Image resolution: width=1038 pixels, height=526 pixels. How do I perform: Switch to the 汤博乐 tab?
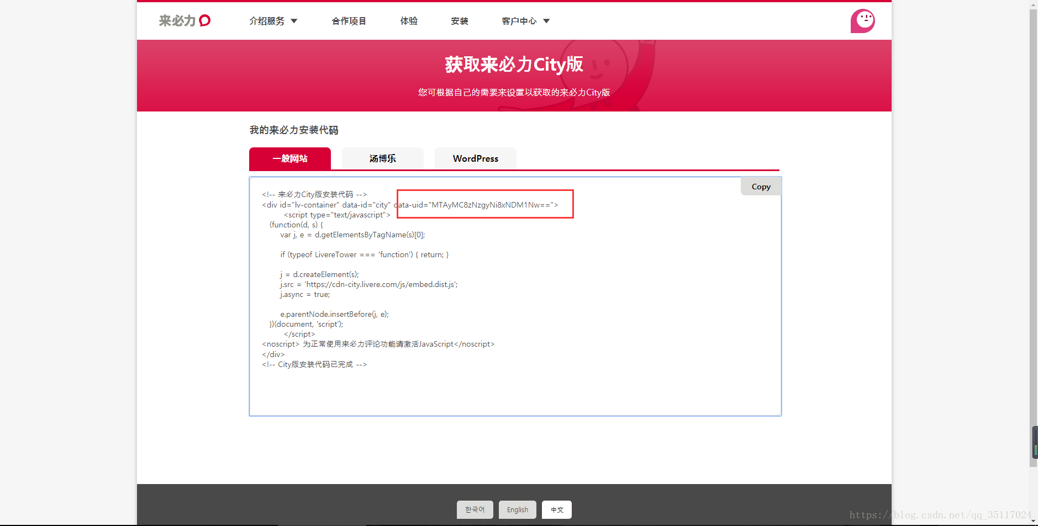(x=383, y=158)
